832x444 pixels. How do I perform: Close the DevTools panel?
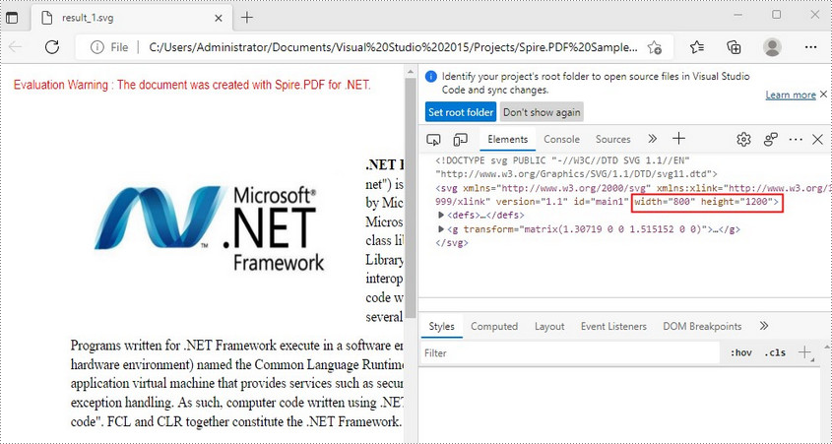click(x=818, y=140)
